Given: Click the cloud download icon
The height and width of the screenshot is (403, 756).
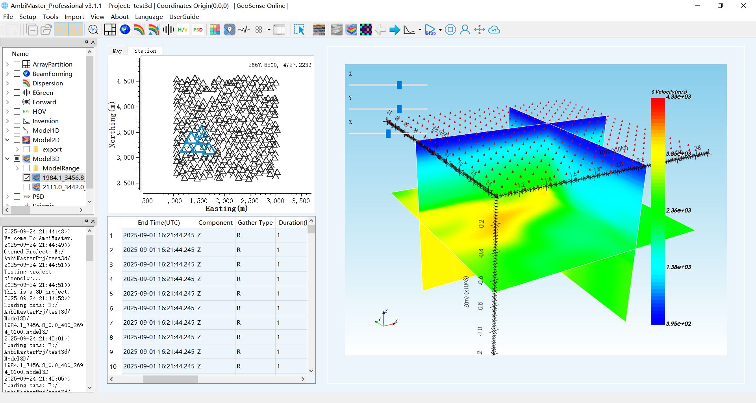Looking at the screenshot, I should [494, 30].
